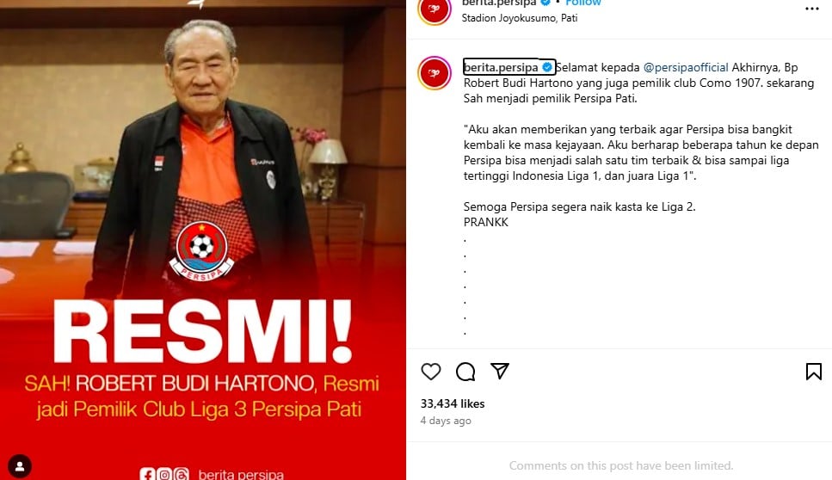Open berita.persipa avatar beside the caption
The width and height of the screenshot is (832, 480).
[434, 72]
